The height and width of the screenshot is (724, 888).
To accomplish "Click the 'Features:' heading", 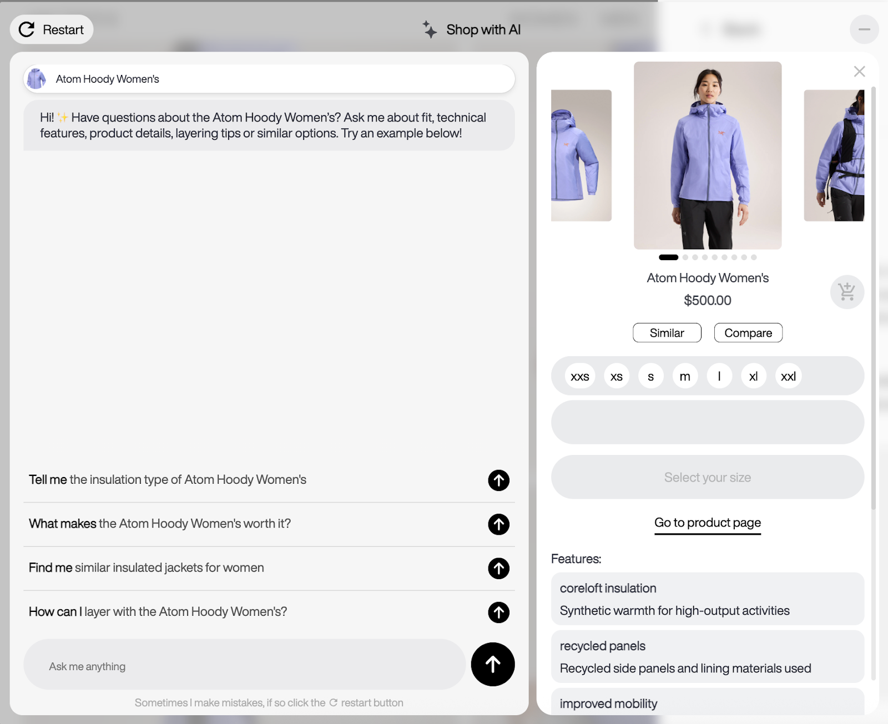I will coord(576,559).
